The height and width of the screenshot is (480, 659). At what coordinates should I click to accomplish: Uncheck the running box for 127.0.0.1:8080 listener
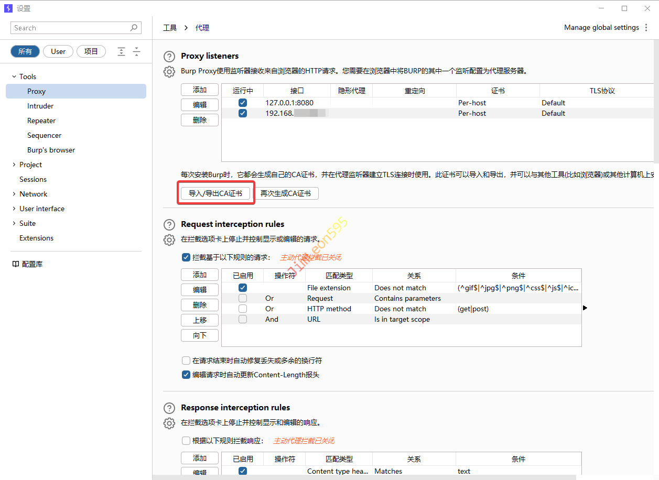point(243,103)
